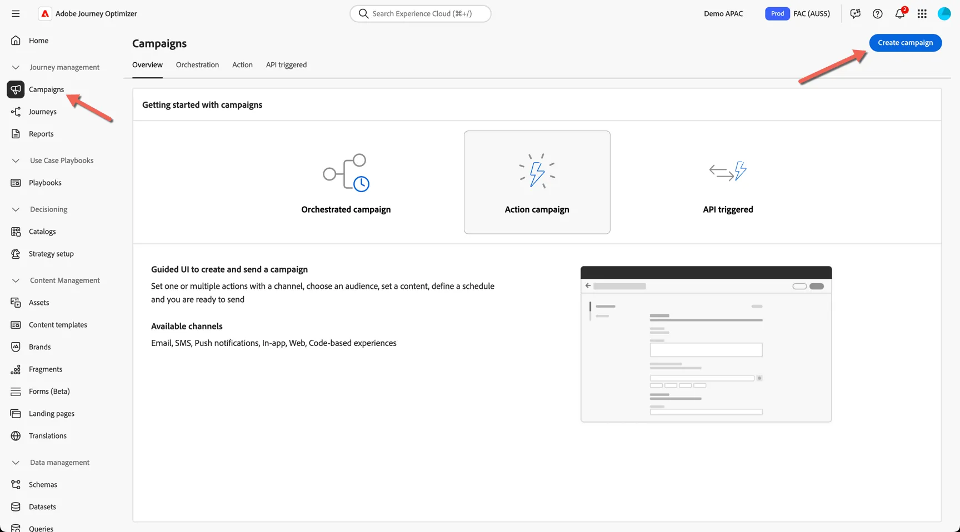Click the Create campaign button
Viewport: 960px width, 532px height.
(905, 43)
